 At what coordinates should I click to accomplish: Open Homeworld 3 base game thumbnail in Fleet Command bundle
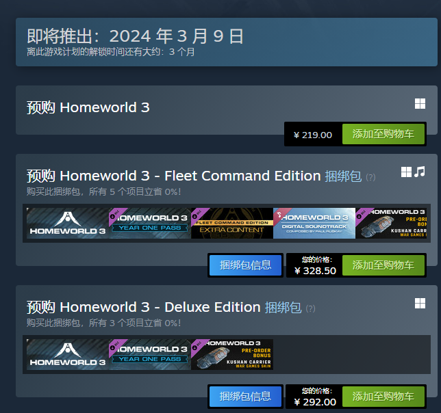[x=68, y=223]
